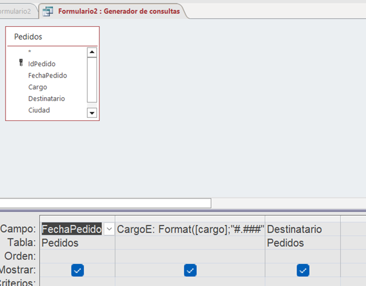Click the Tabla cell Pedidos under FechaPedido
This screenshot has height=286, width=366.
coord(77,243)
